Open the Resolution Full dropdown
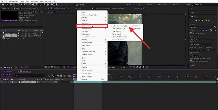This screenshot has width=218, height=110. pyautogui.click(x=211, y=50)
